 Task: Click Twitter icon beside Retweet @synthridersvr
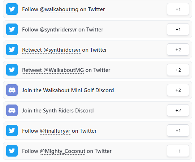coord(12,50)
